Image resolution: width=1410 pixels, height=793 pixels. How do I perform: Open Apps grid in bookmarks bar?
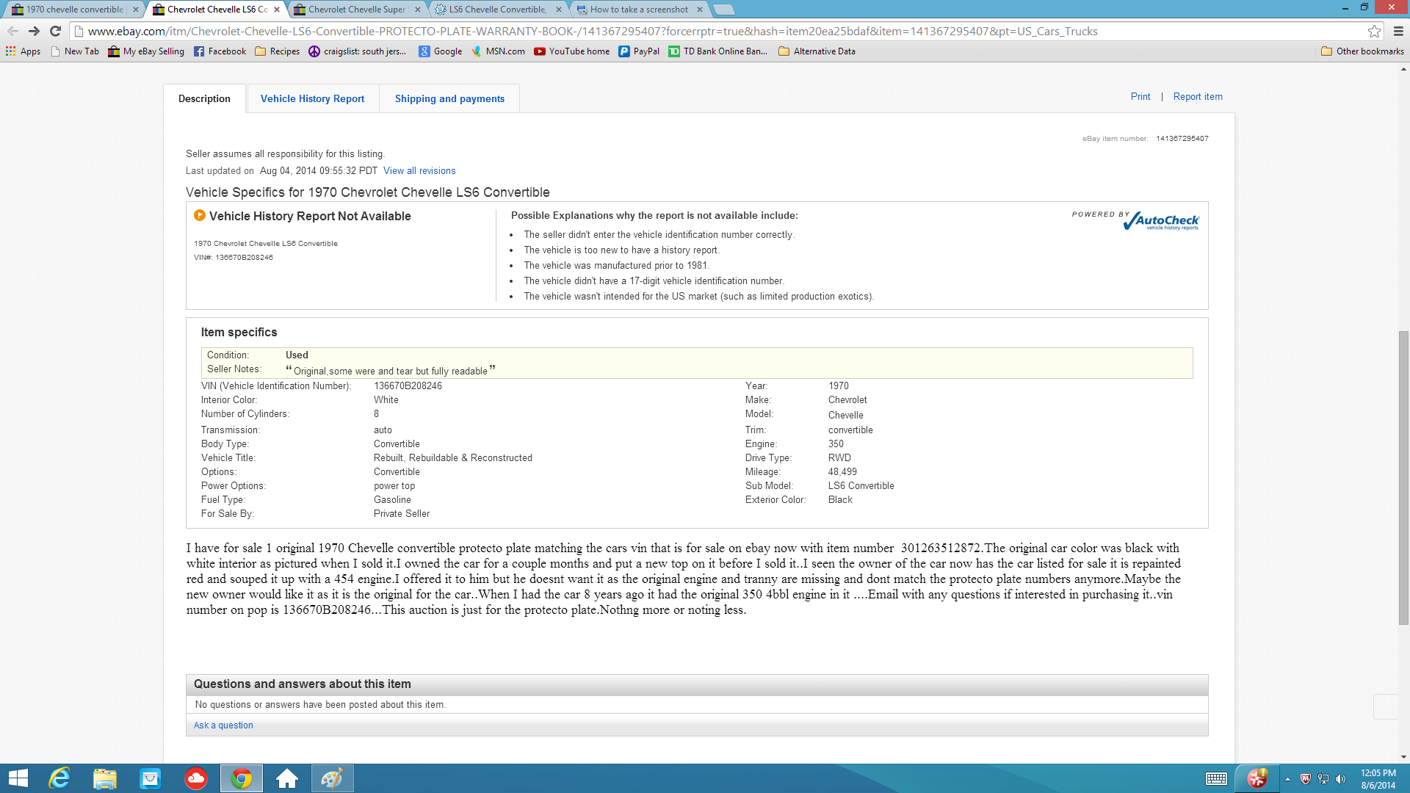click(x=23, y=51)
